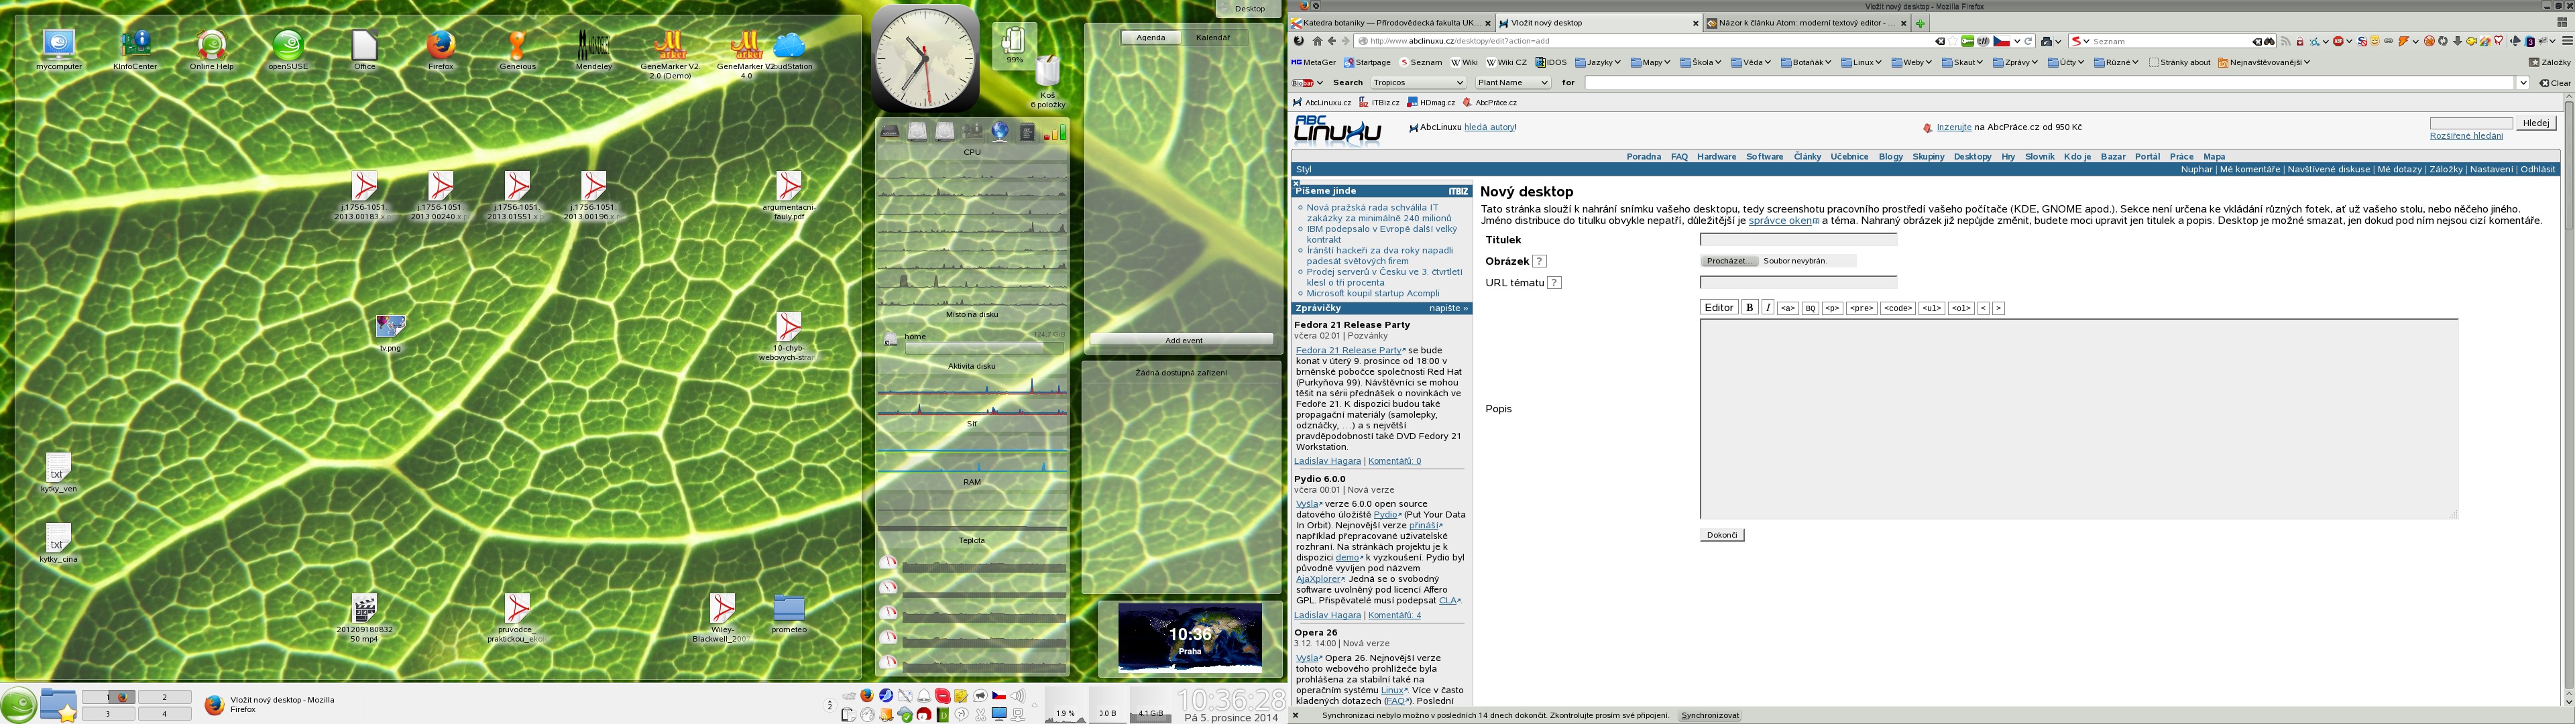This screenshot has width=2575, height=724.
Task: Click into the Popis text area
Action: (x=2079, y=419)
